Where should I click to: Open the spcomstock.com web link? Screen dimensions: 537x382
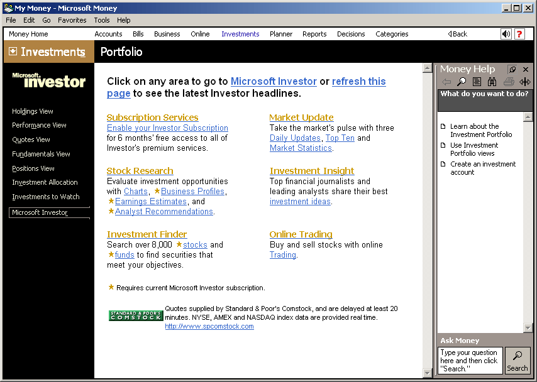209,326
